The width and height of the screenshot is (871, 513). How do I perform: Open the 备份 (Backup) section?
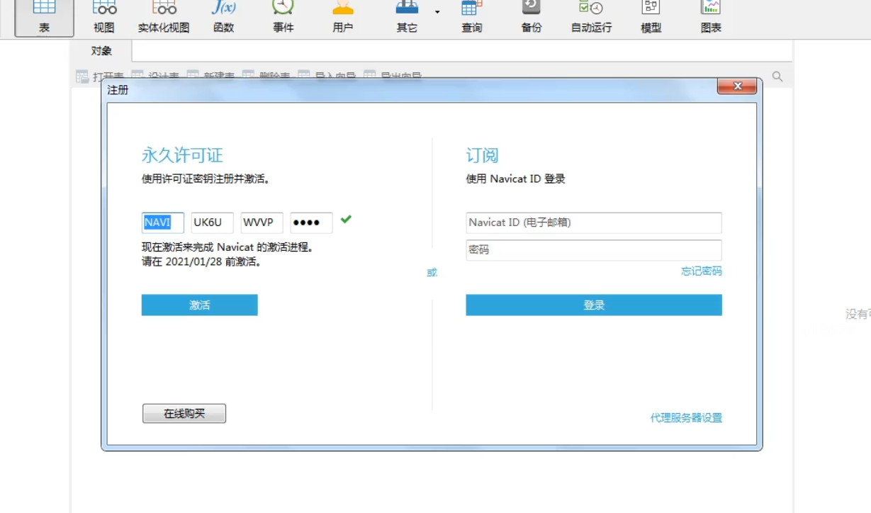[x=532, y=18]
